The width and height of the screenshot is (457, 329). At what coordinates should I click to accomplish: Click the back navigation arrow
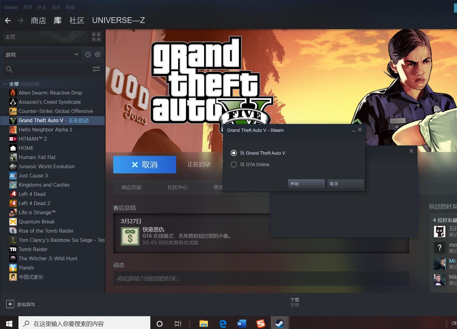8,21
